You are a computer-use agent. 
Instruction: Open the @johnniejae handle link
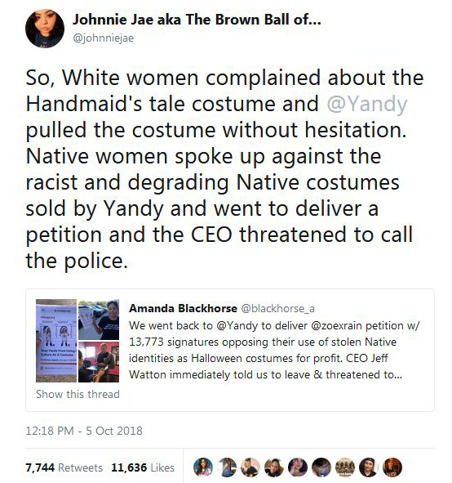point(104,38)
